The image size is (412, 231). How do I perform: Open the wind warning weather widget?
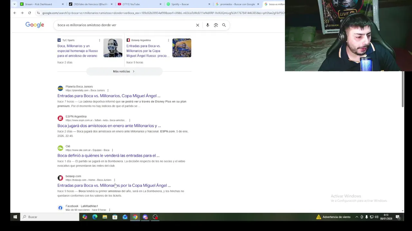click(333, 217)
